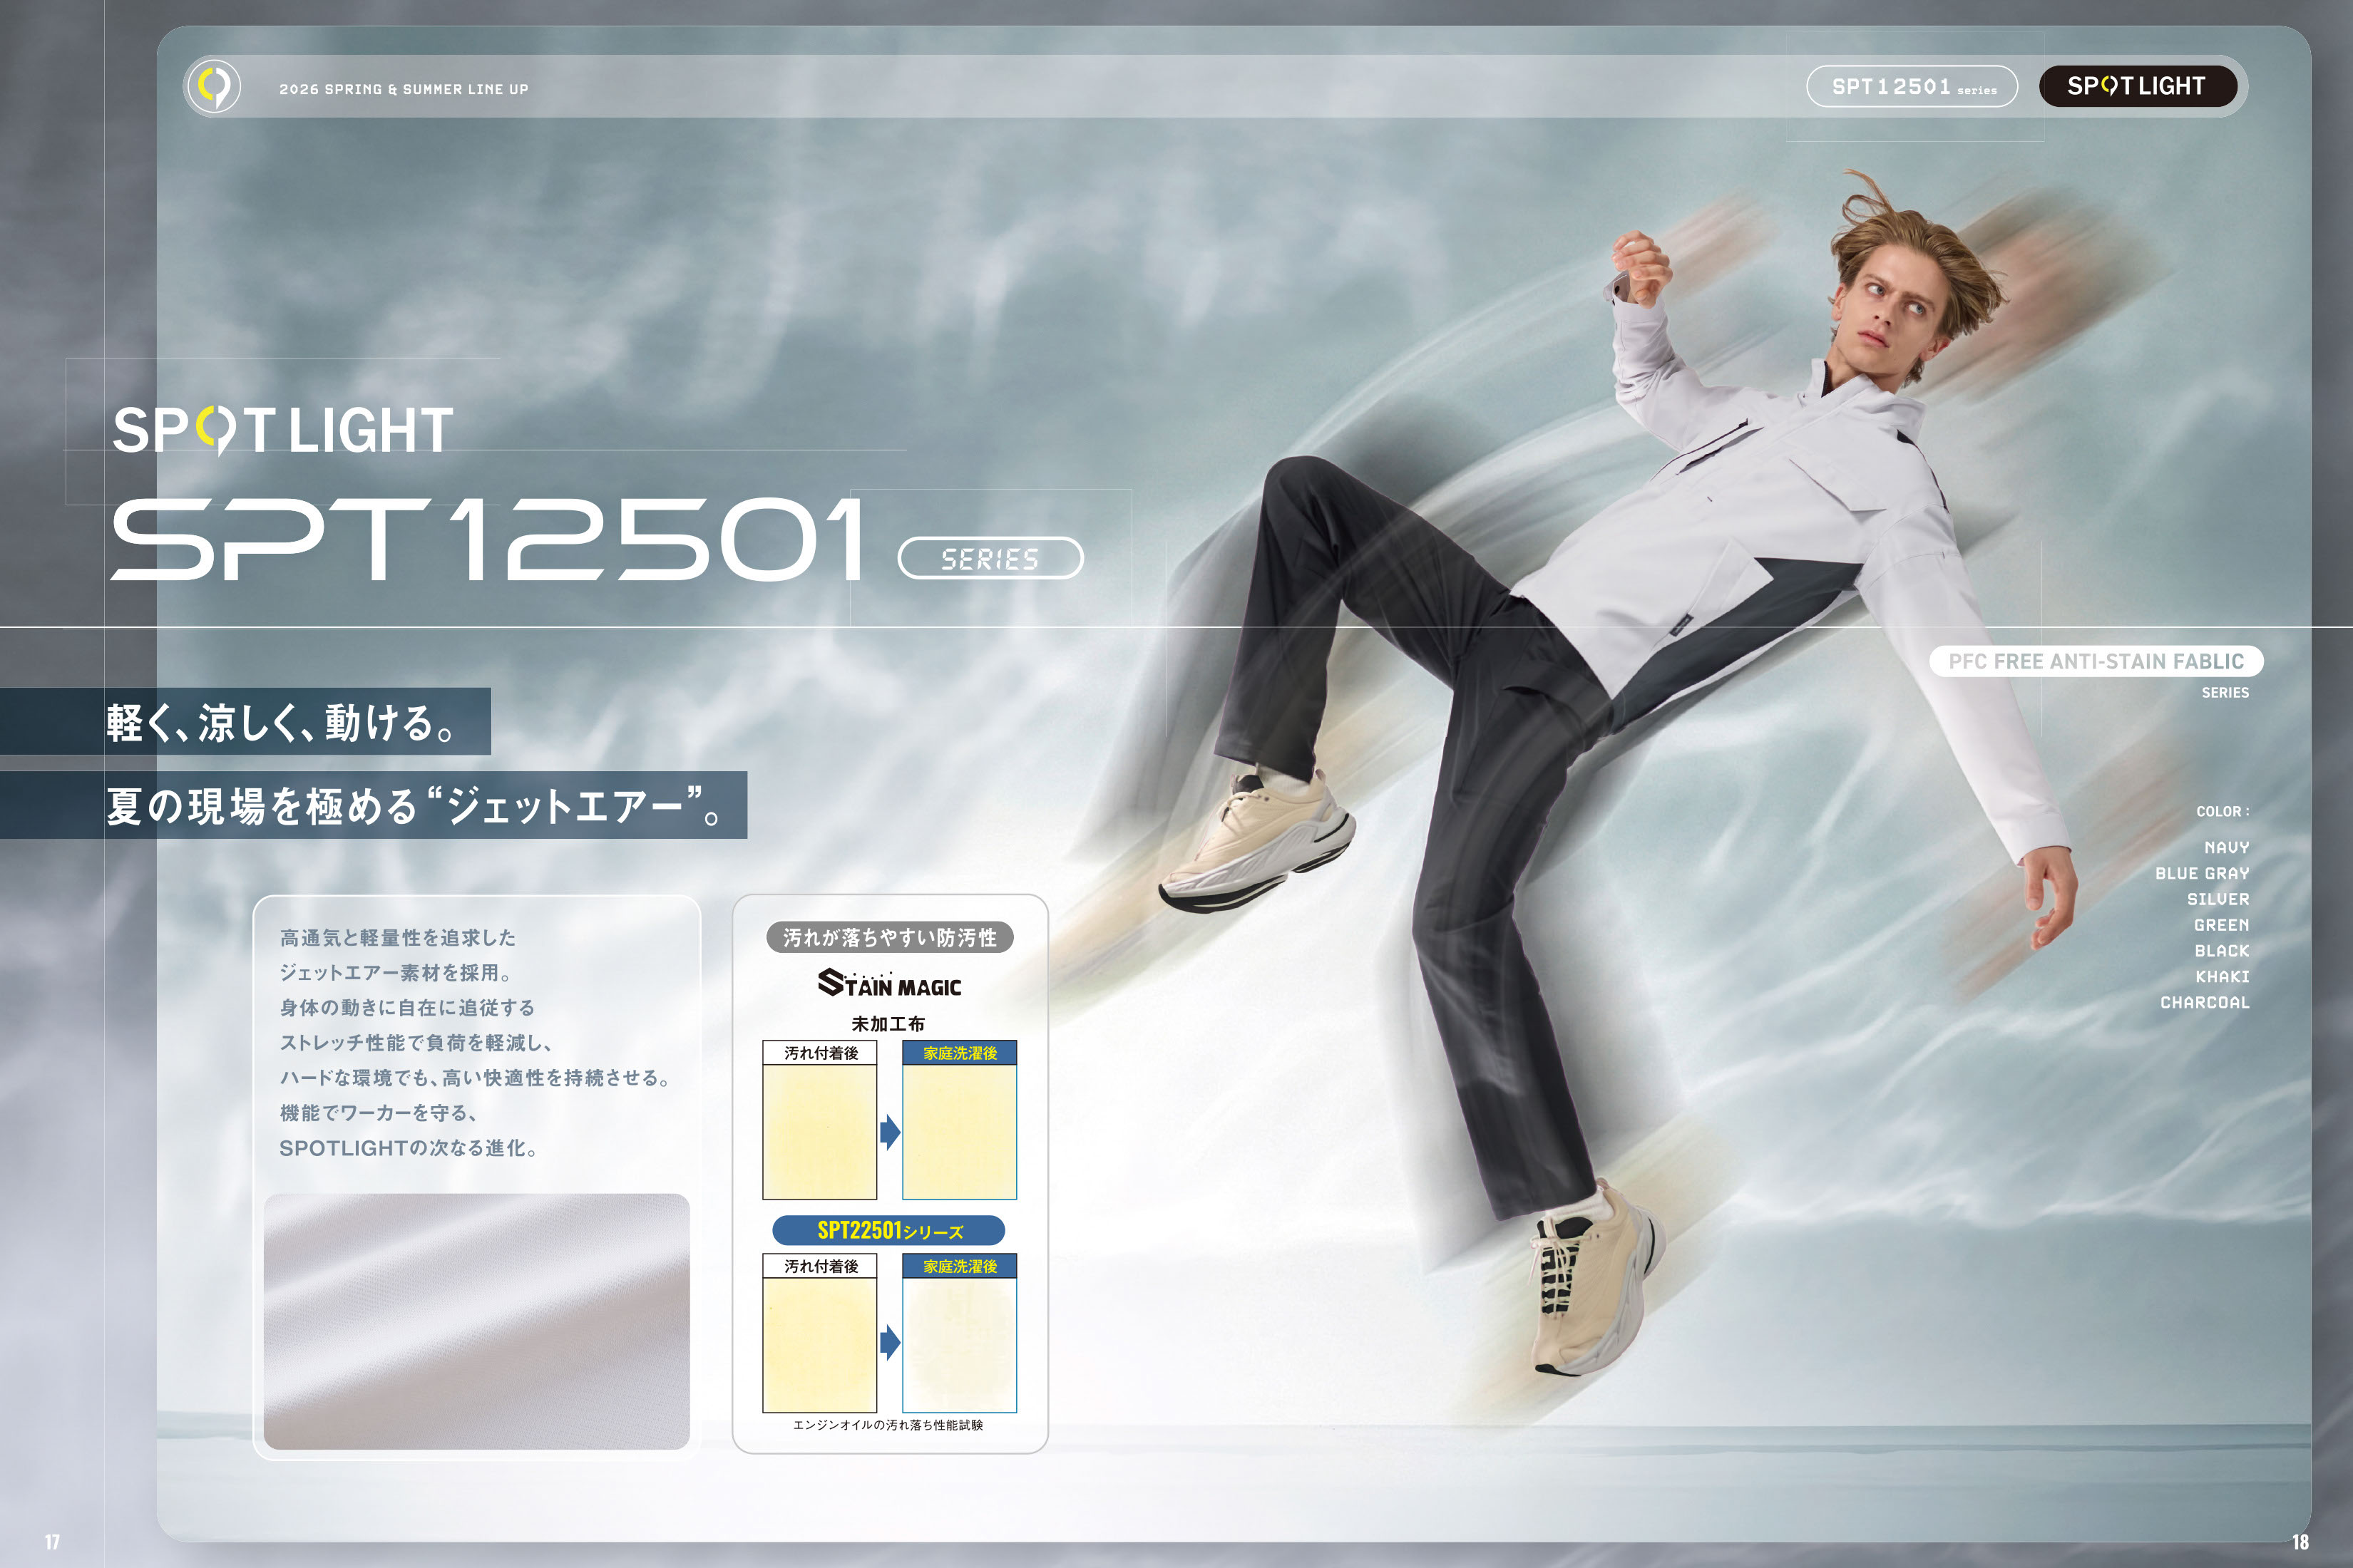Image resolution: width=2353 pixels, height=1568 pixels.
Task: Click the upper blue arrow icon
Action: (x=889, y=1132)
